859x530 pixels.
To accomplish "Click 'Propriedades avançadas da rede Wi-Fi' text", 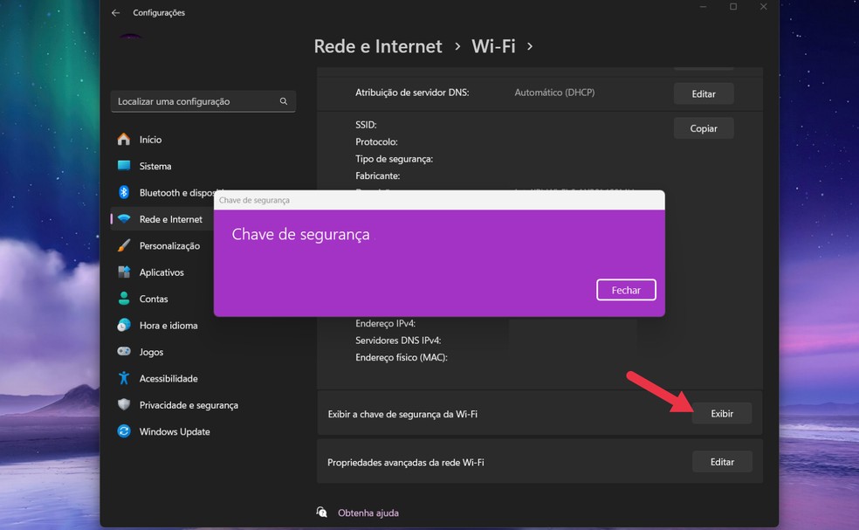I will pos(405,463).
